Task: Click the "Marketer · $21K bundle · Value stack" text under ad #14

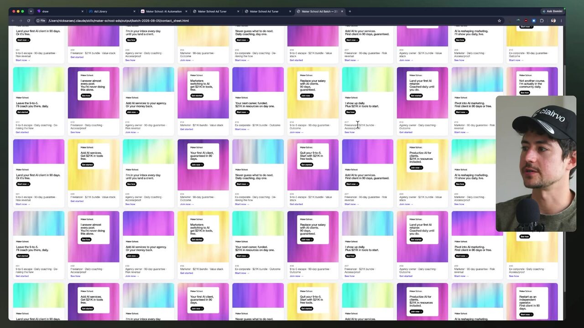Action: (x=202, y=125)
